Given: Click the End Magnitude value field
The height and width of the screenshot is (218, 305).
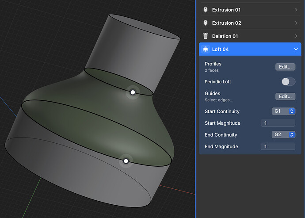Looking at the screenshot, I should click(278, 147).
